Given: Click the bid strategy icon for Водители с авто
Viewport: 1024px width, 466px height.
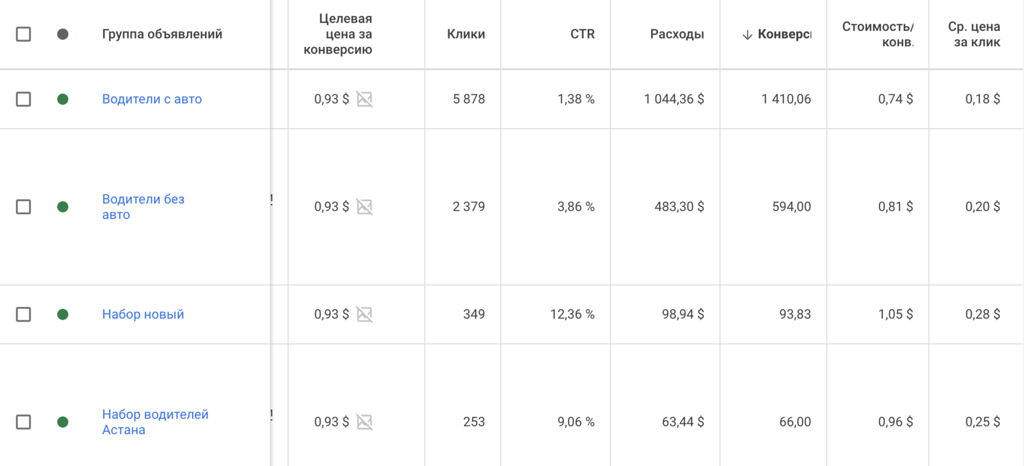Looking at the screenshot, I should pos(364,99).
